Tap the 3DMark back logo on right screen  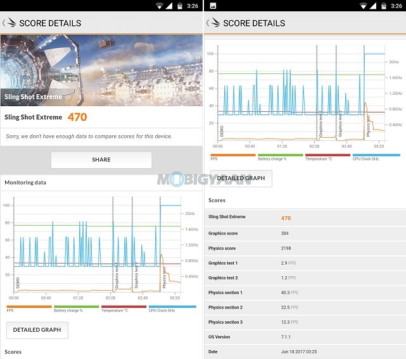[x=213, y=23]
